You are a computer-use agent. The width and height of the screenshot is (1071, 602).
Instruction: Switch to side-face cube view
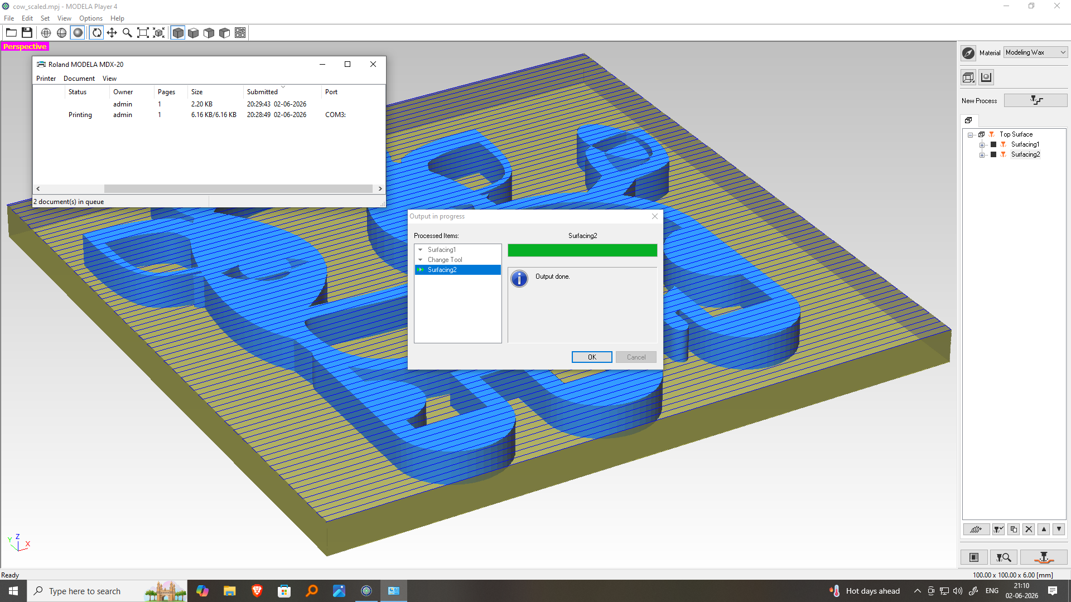tap(225, 33)
